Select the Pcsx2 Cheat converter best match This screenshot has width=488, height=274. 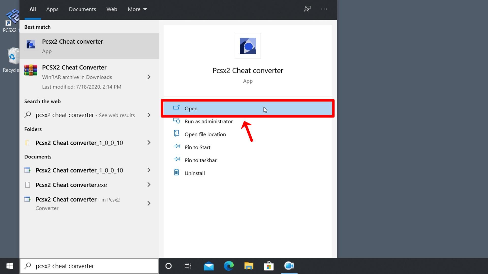click(89, 46)
